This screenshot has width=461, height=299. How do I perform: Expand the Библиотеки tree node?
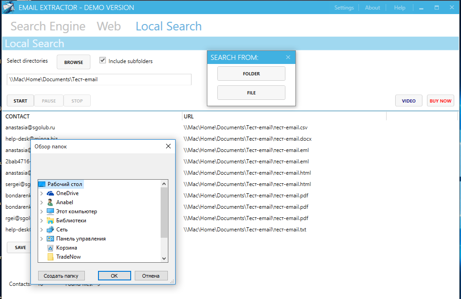coord(42,221)
